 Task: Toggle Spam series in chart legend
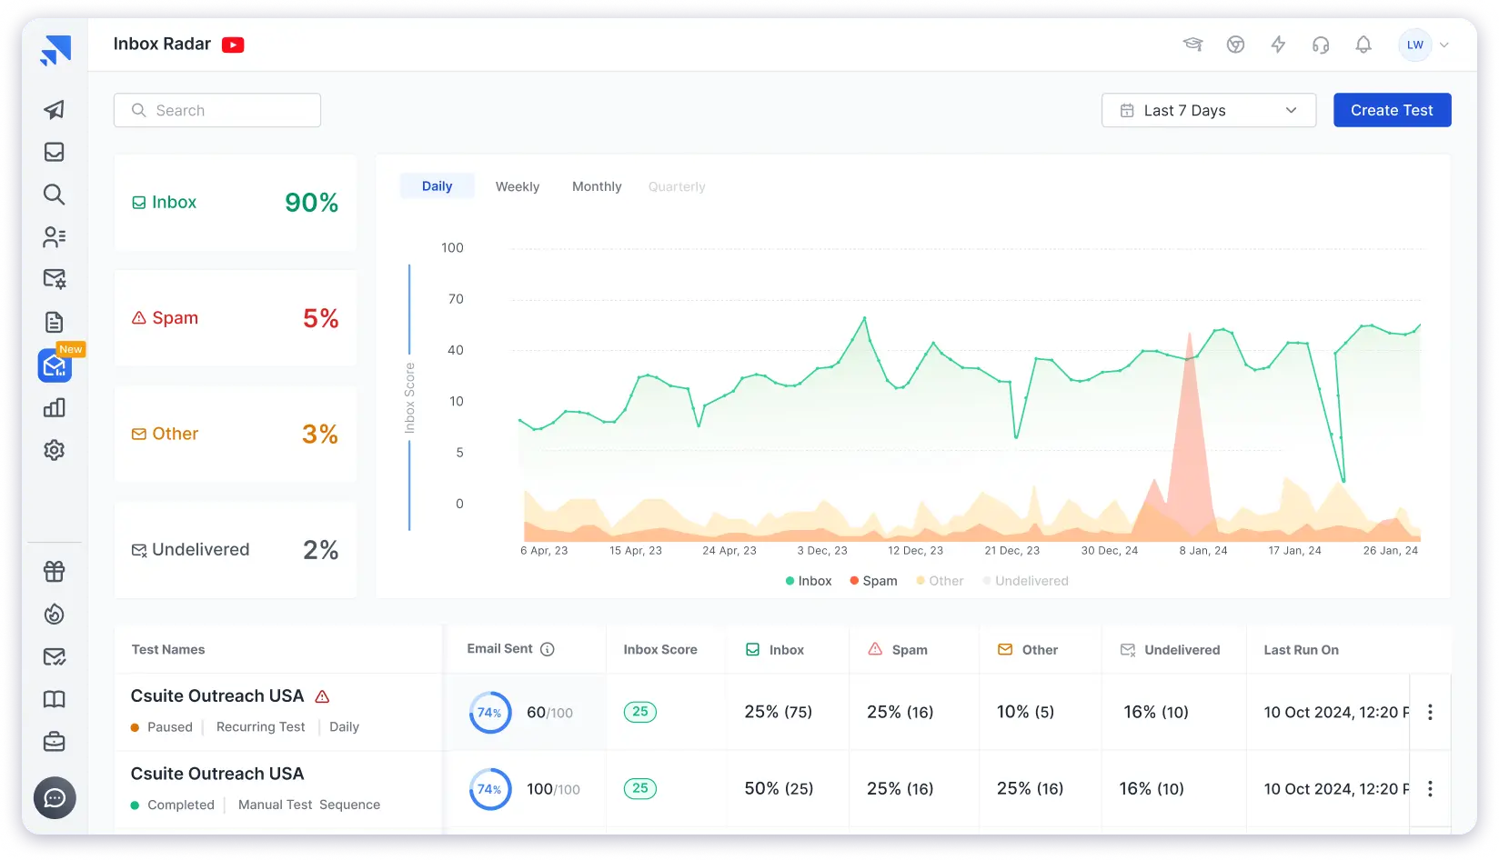point(873,581)
